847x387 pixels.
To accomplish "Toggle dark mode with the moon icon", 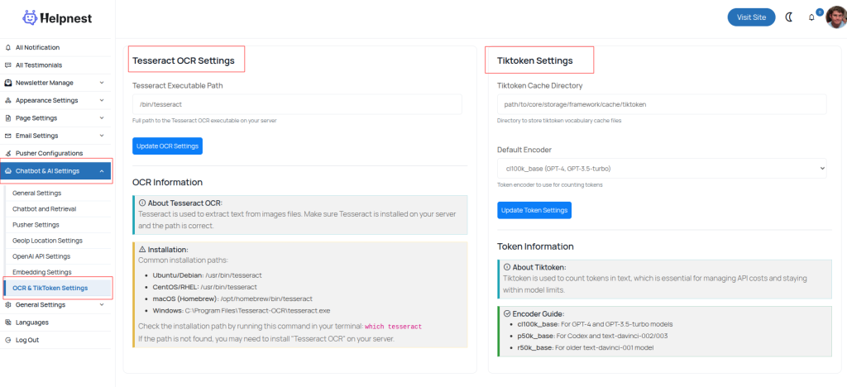I will click(788, 17).
